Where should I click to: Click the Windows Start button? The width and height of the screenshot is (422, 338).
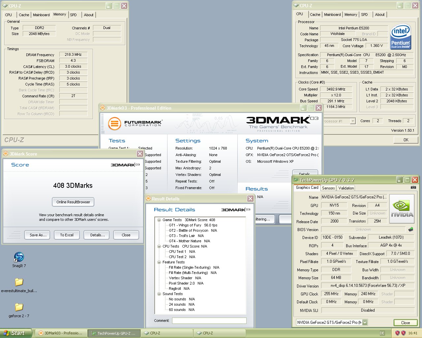point(16,333)
